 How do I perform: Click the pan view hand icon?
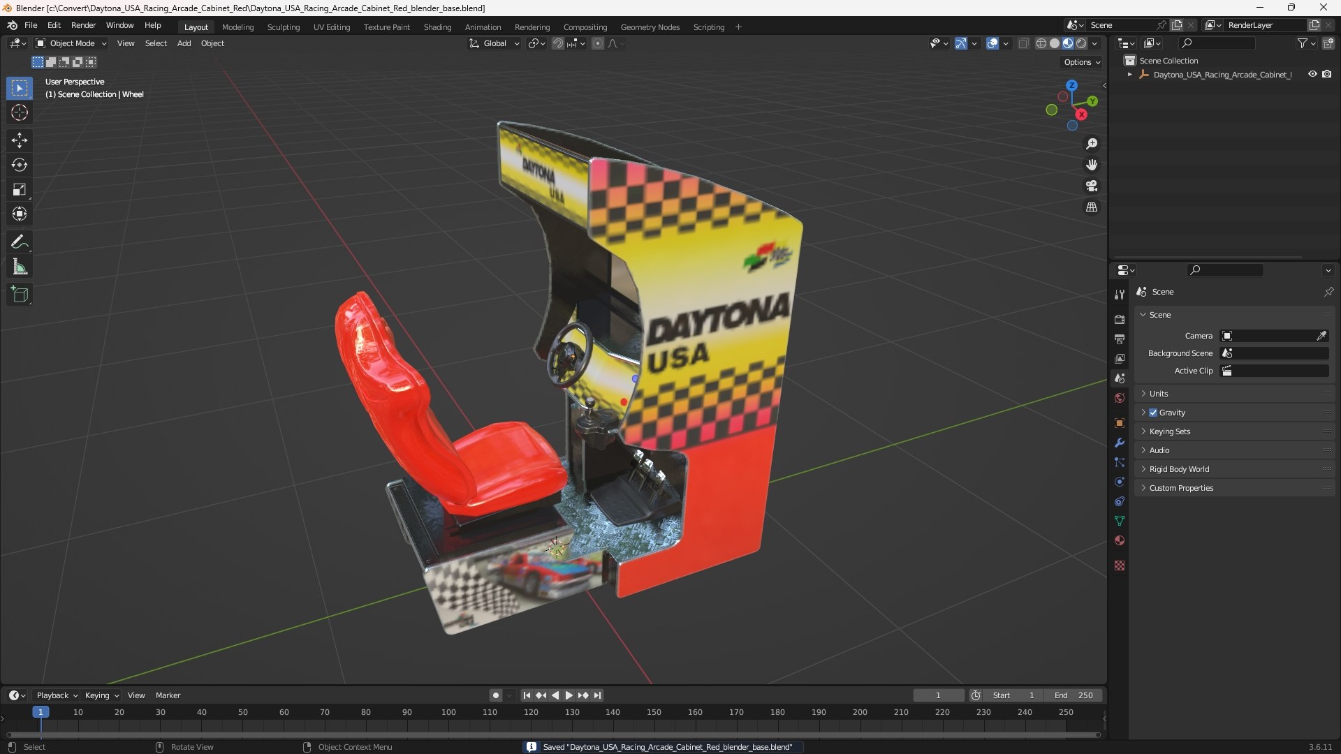[x=1092, y=165]
